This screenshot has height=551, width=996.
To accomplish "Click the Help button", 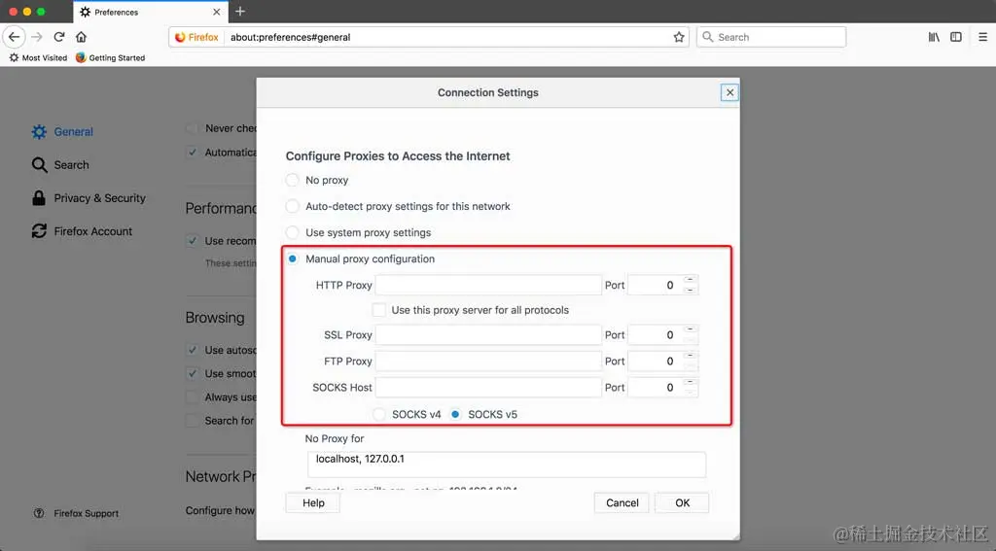I will tap(313, 502).
